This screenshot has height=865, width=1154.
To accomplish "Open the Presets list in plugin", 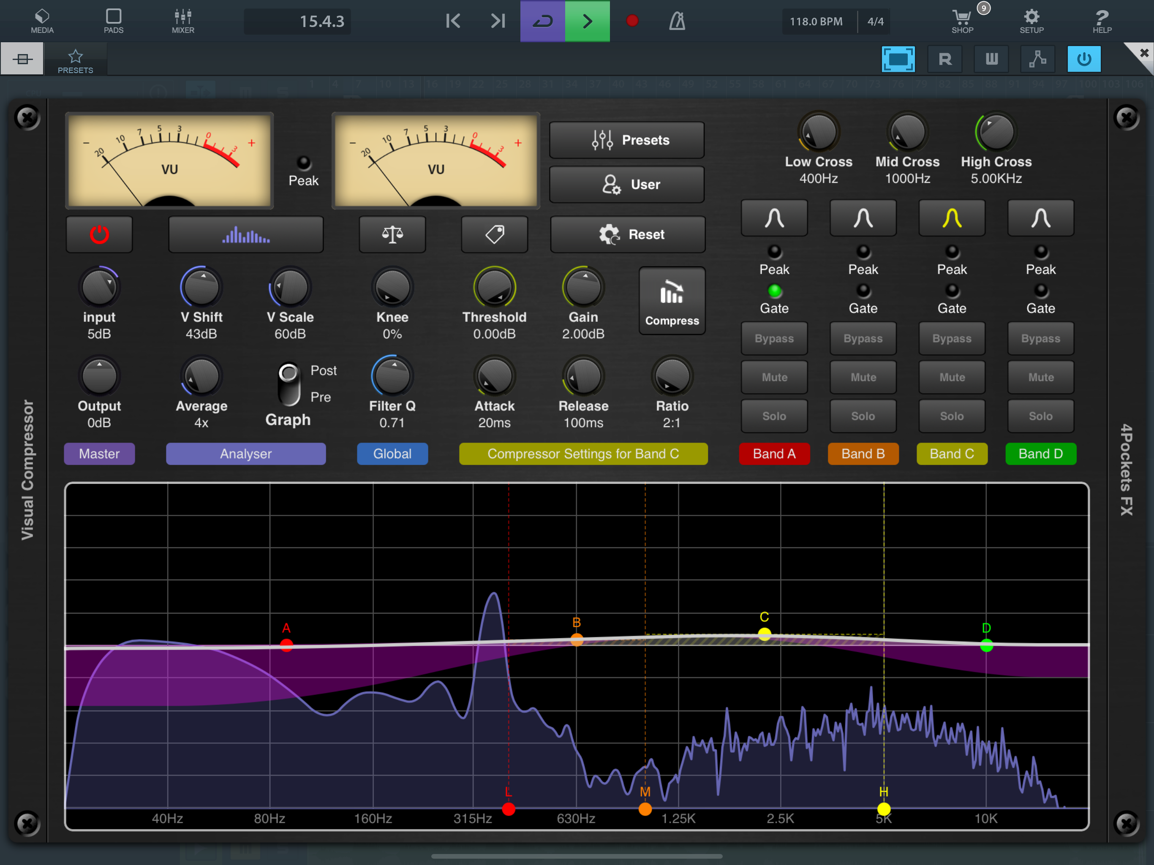I will [x=626, y=140].
